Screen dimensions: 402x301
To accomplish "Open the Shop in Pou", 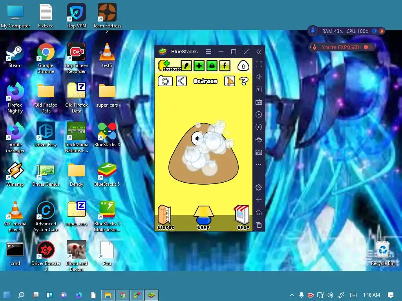I will coord(242,218).
